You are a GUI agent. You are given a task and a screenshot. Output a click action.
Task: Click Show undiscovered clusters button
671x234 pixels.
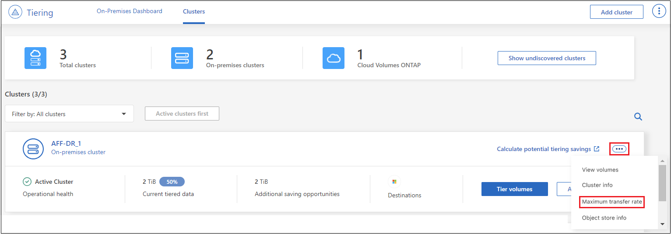coord(547,58)
